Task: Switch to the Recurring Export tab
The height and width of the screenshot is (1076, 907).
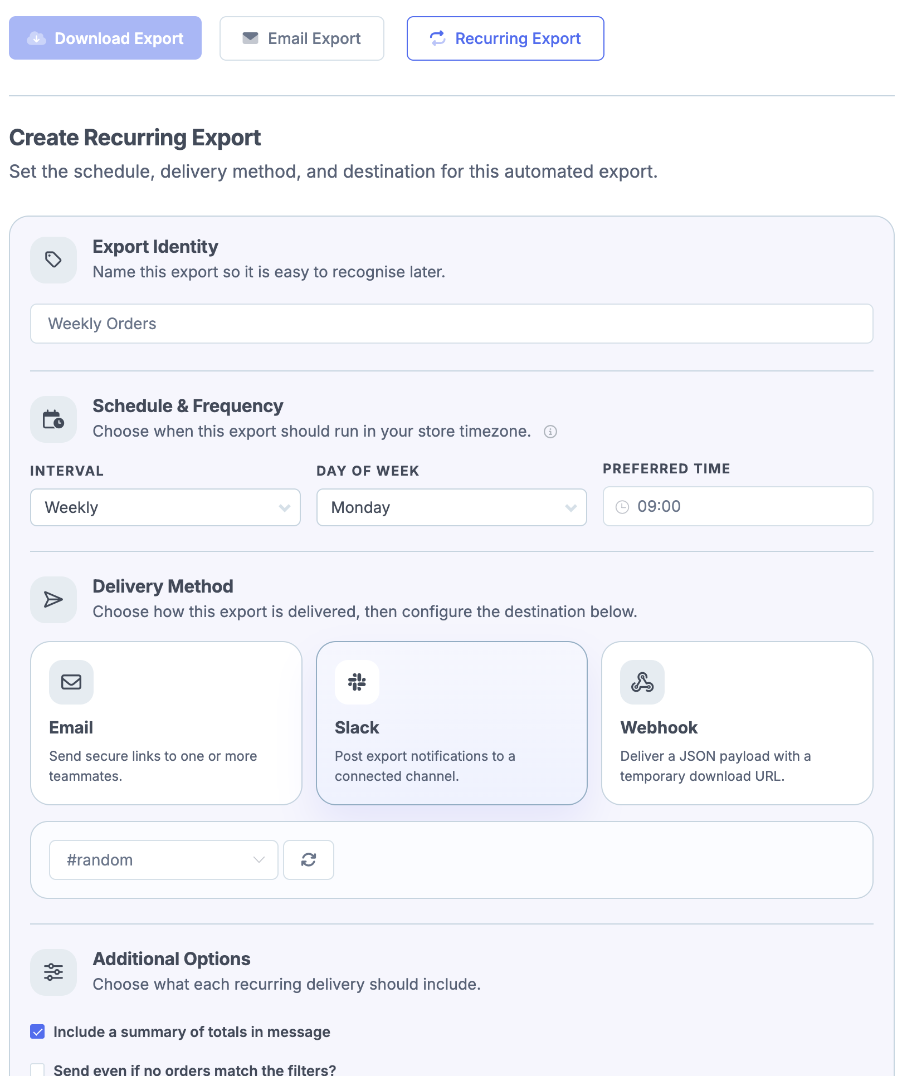Action: coord(505,38)
